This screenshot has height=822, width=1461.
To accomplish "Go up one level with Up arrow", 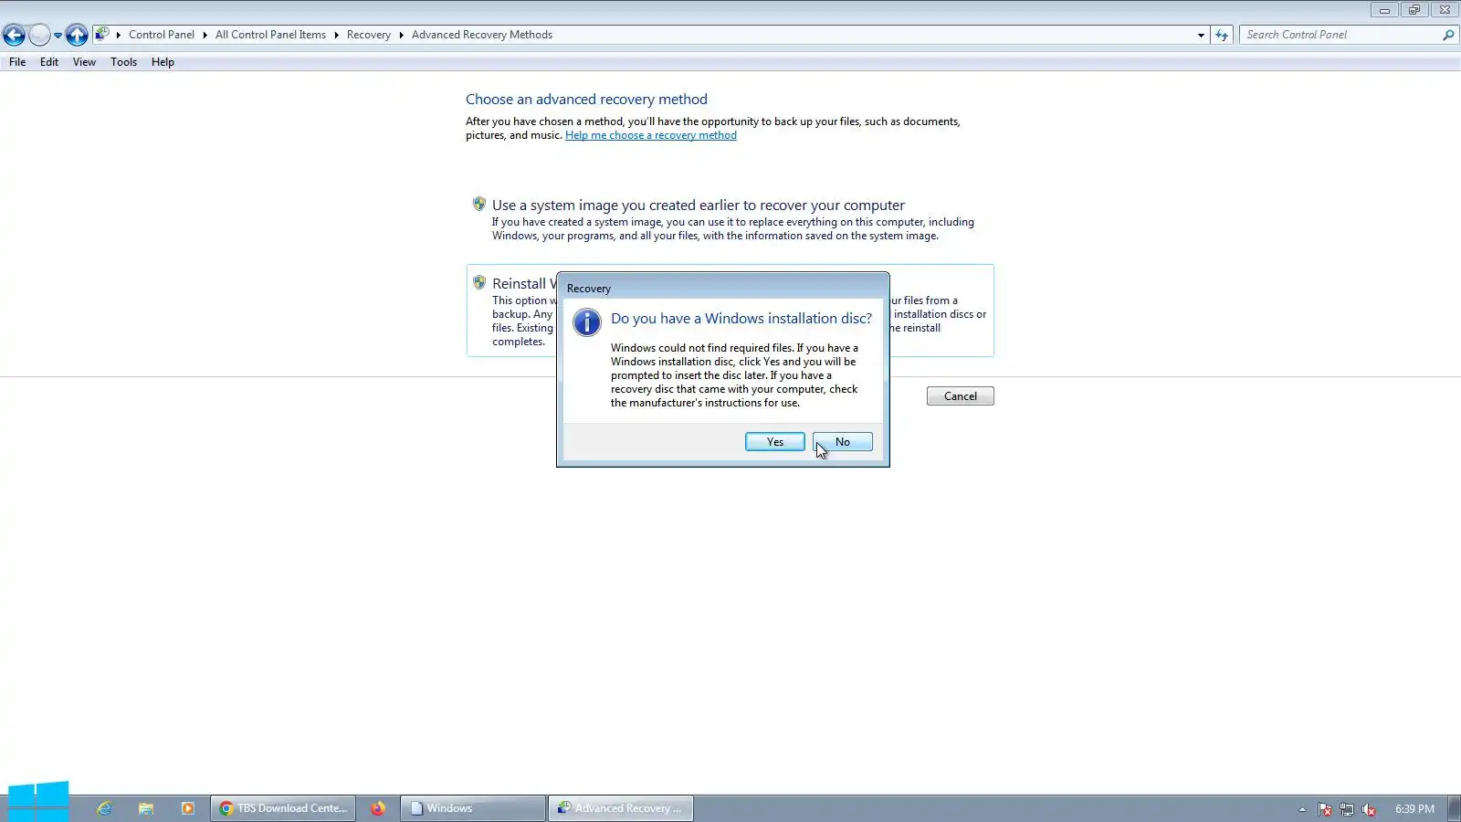I will (77, 35).
